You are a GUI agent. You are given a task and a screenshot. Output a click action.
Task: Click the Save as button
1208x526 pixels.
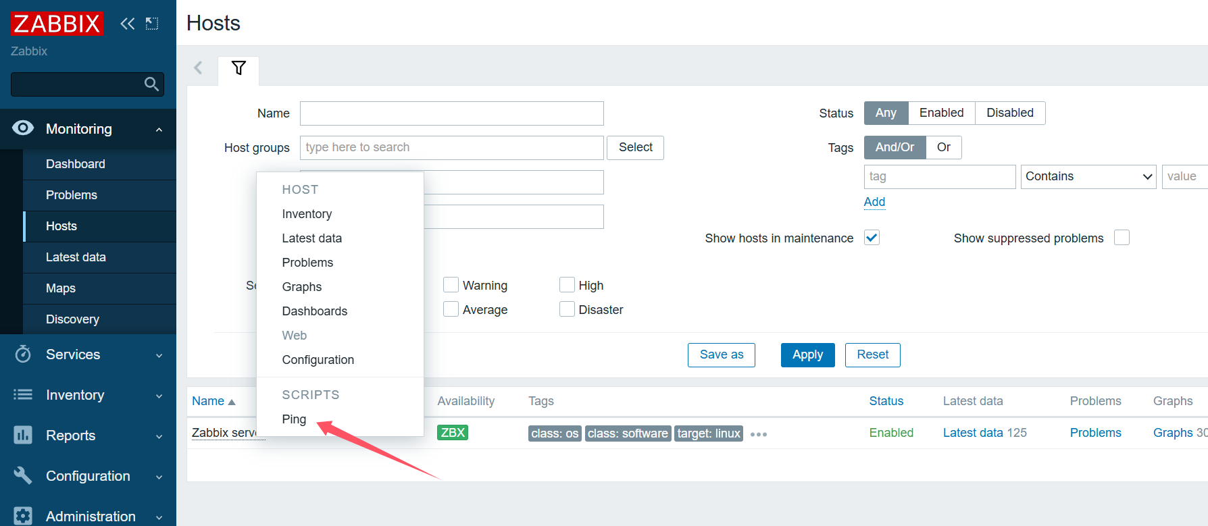click(x=722, y=355)
